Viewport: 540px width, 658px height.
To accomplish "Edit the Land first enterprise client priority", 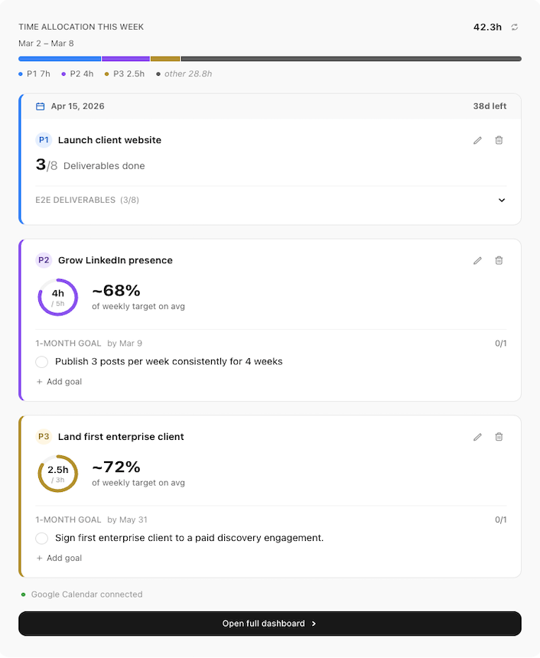I will (478, 437).
